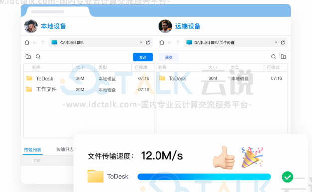
Task: Click the remote panel home icon
Action: coord(162,42)
